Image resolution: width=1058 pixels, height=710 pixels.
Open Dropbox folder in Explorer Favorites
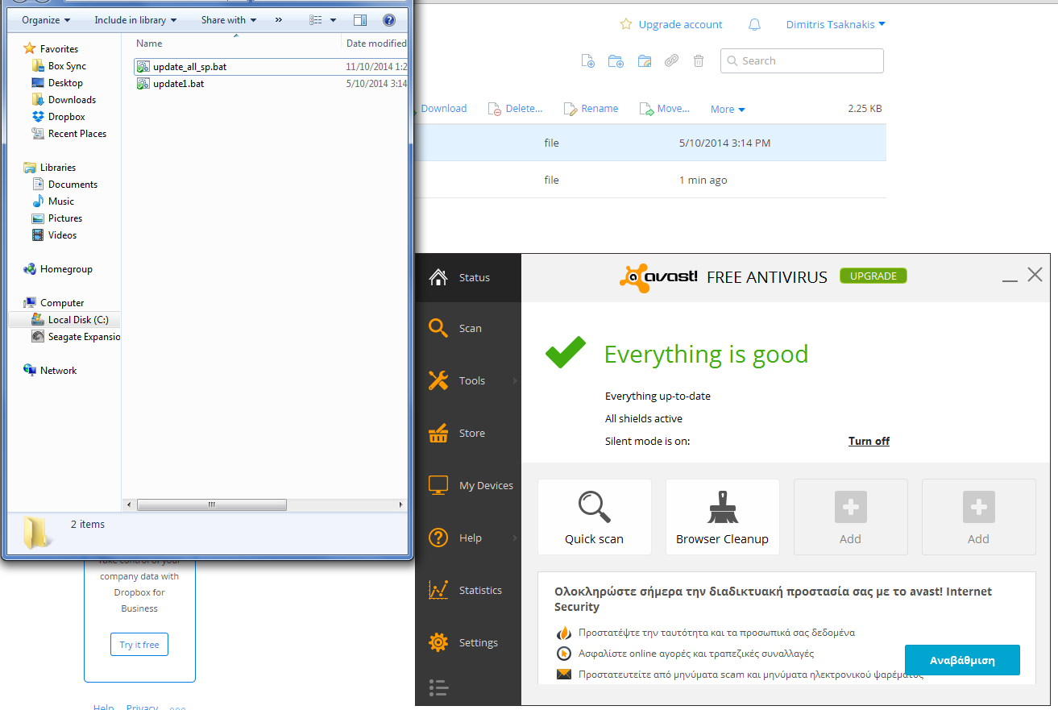(x=66, y=117)
